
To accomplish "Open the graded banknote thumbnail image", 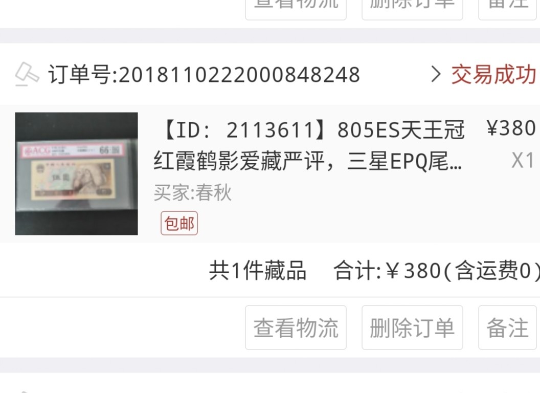I will [77, 174].
